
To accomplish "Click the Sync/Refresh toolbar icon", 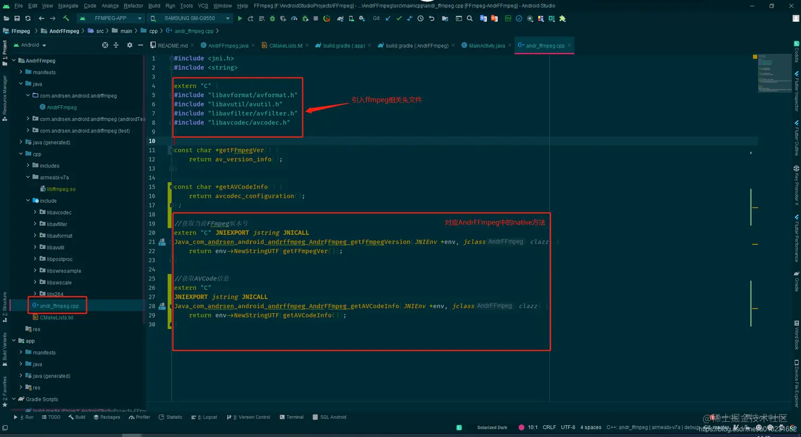I will pos(28,19).
